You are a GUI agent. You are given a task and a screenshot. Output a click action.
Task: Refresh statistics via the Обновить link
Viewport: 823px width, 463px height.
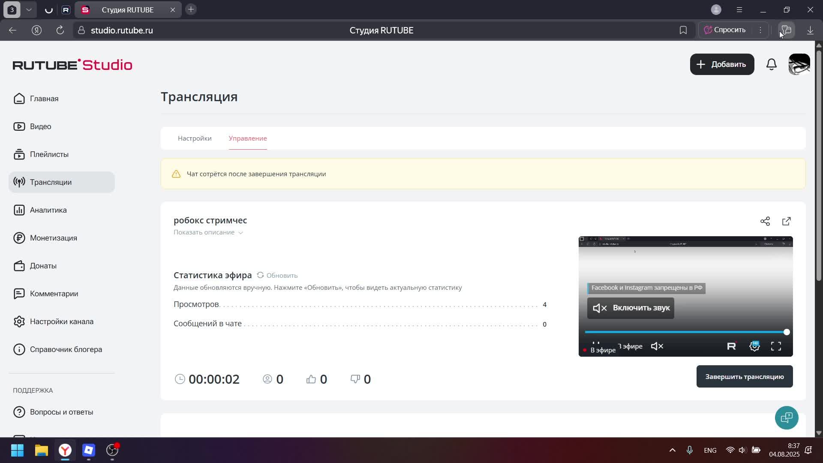[282, 275]
